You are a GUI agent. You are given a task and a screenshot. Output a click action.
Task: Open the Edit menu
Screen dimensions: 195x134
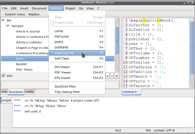pos(14,8)
